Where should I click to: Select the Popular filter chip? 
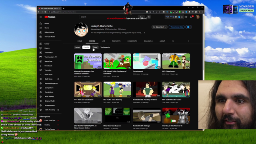(x=86, y=47)
